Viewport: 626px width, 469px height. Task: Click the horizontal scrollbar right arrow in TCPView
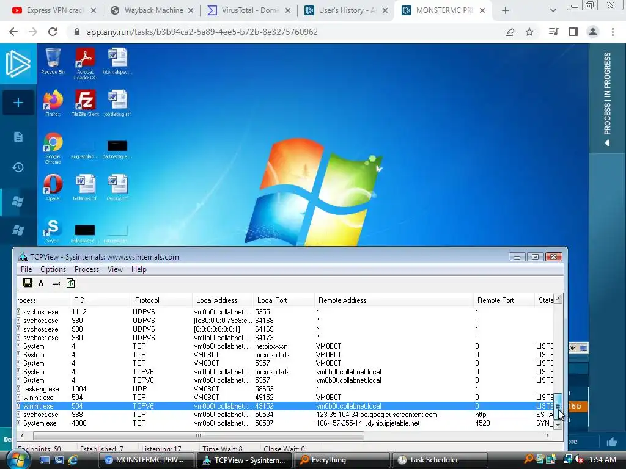tap(547, 435)
